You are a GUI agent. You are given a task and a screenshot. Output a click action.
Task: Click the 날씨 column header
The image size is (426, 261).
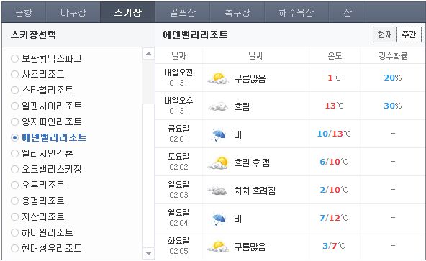(255, 56)
